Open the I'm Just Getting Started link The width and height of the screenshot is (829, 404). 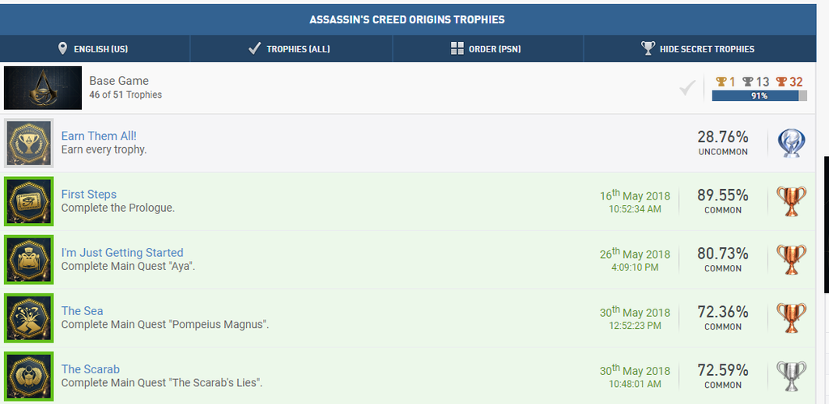[x=122, y=253]
